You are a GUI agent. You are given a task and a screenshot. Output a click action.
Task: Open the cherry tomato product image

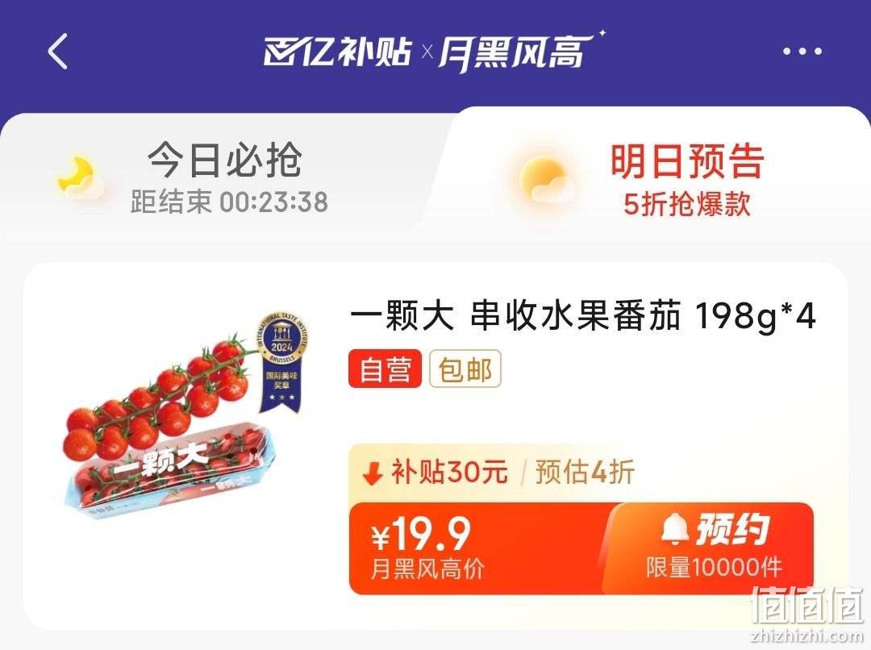click(185, 417)
